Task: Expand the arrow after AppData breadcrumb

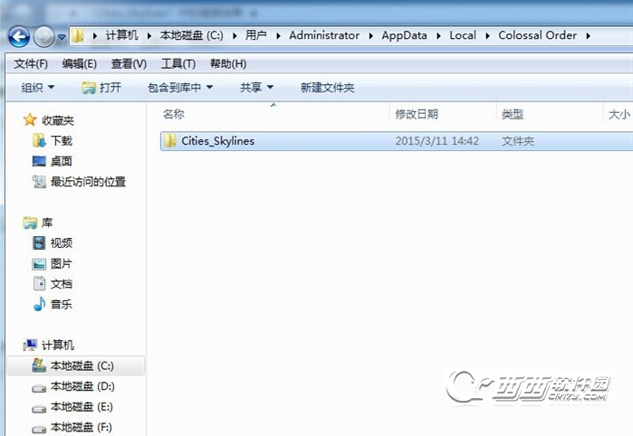Action: [x=439, y=36]
